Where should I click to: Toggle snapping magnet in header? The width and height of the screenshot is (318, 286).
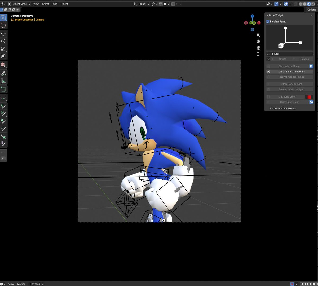pyautogui.click(x=161, y=4)
